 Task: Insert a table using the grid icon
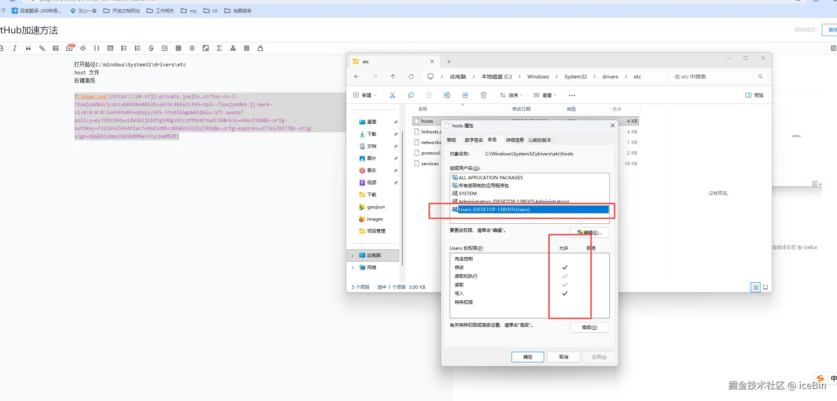pos(178,48)
